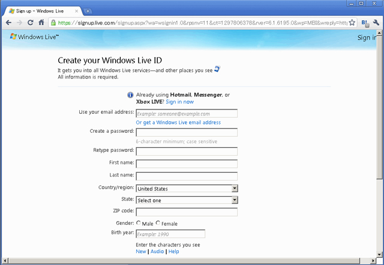384x265 pixels.
Task: Focus the ZIP code field
Action: (x=187, y=212)
